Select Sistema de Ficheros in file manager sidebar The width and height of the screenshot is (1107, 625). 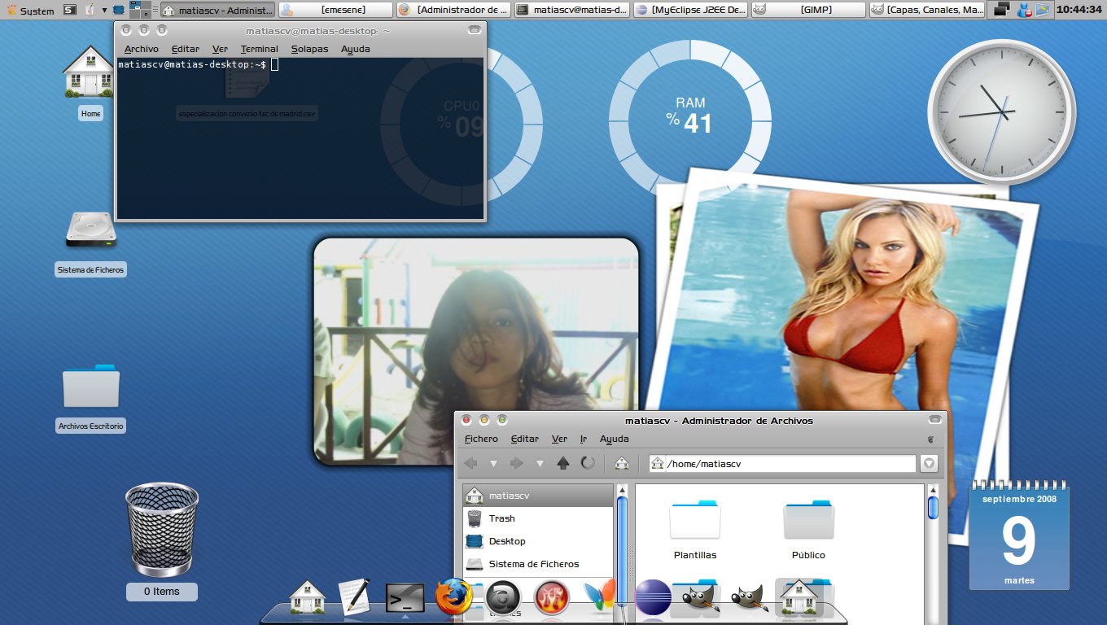tap(537, 564)
